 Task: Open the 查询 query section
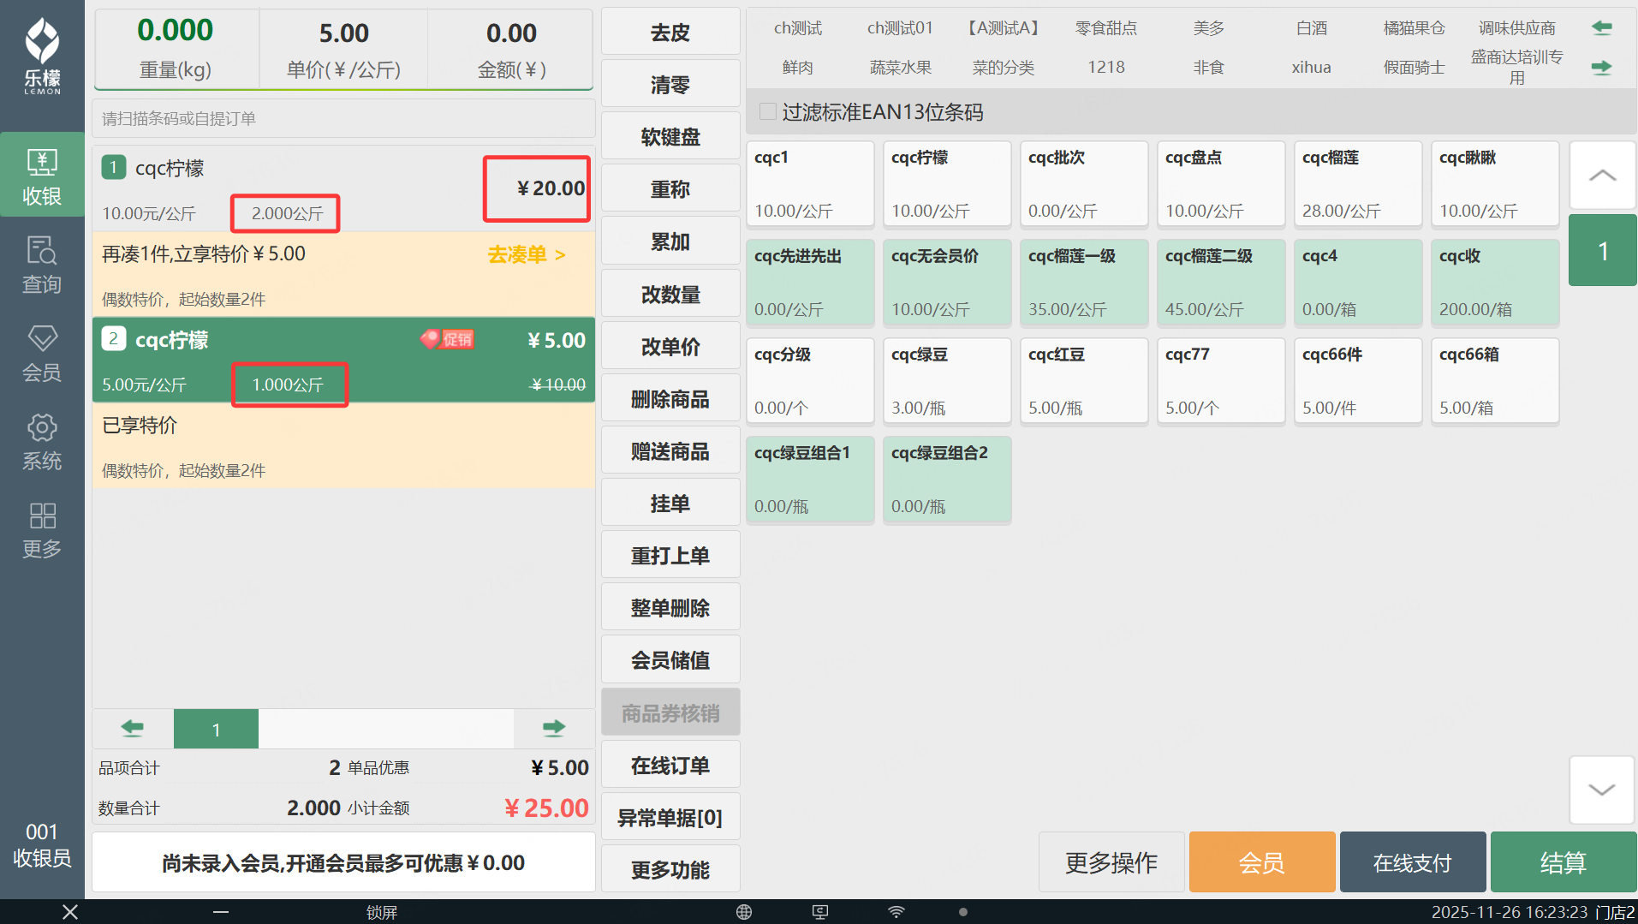(x=42, y=264)
